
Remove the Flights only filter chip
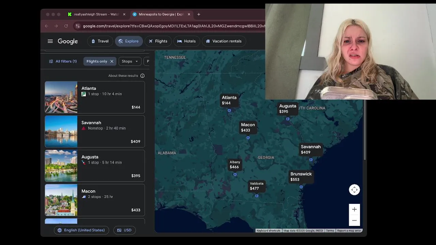[112, 61]
